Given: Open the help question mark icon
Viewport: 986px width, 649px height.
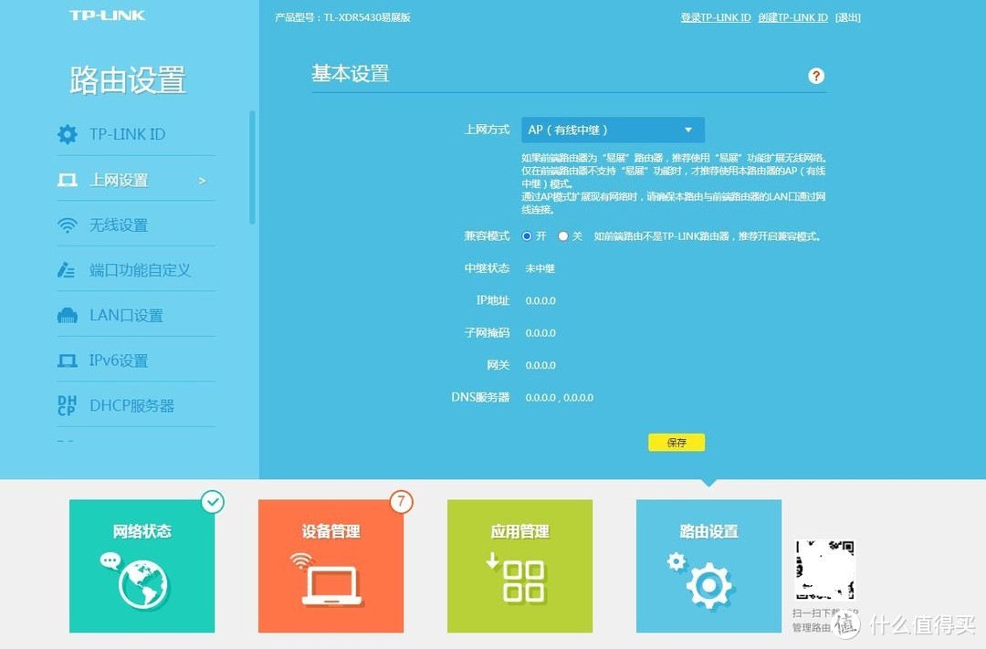Looking at the screenshot, I should 815,76.
